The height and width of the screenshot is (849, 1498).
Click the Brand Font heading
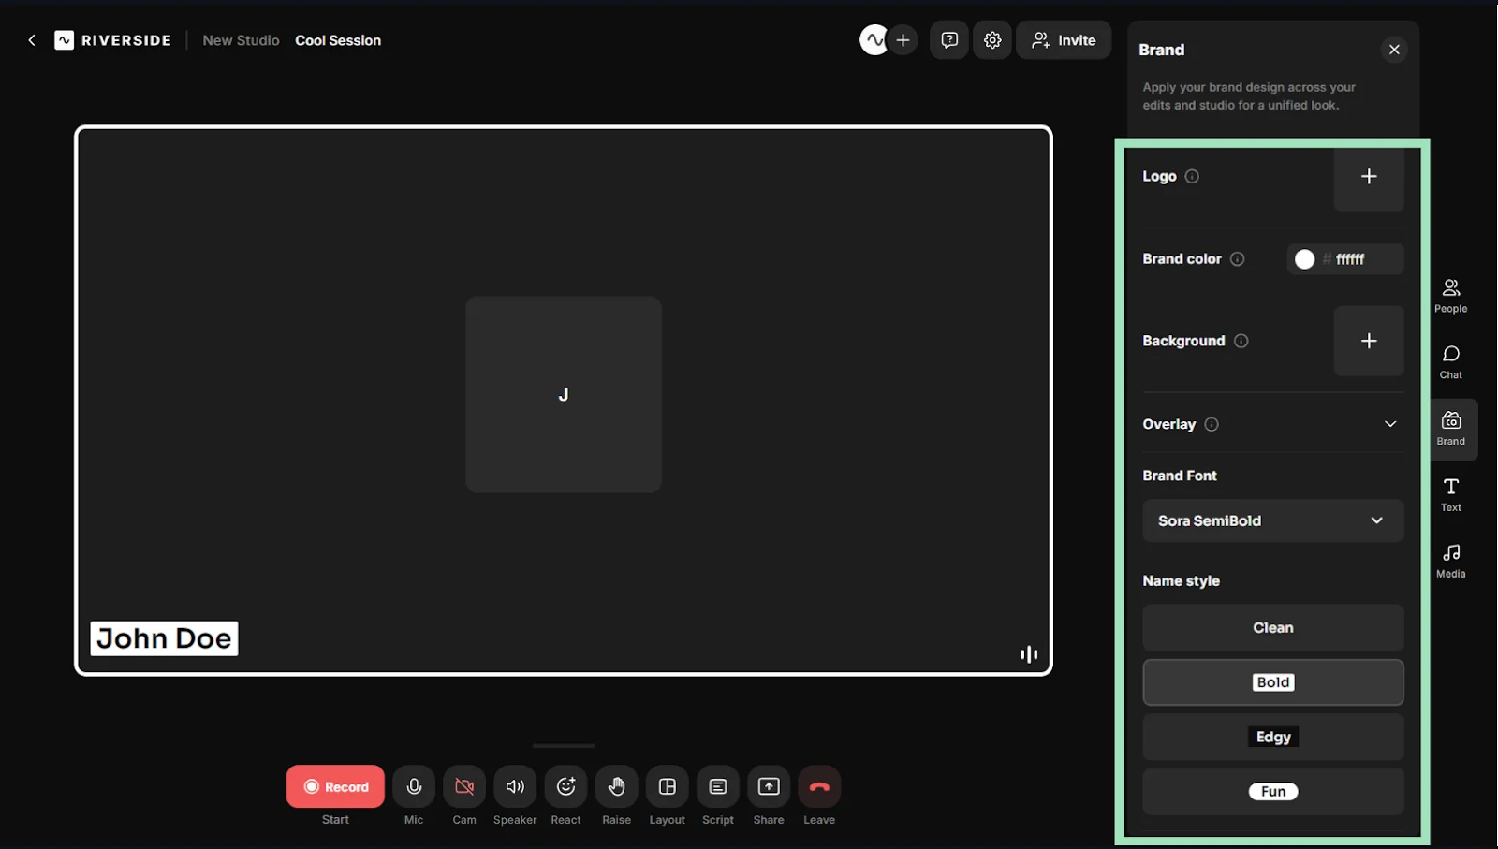[1180, 476]
